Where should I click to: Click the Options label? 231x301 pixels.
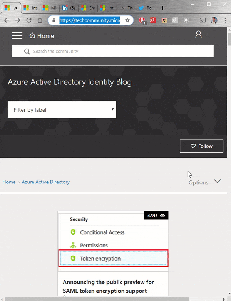click(198, 182)
